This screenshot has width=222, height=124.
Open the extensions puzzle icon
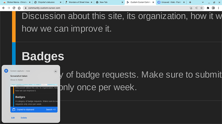pyautogui.click(x=208, y=8)
